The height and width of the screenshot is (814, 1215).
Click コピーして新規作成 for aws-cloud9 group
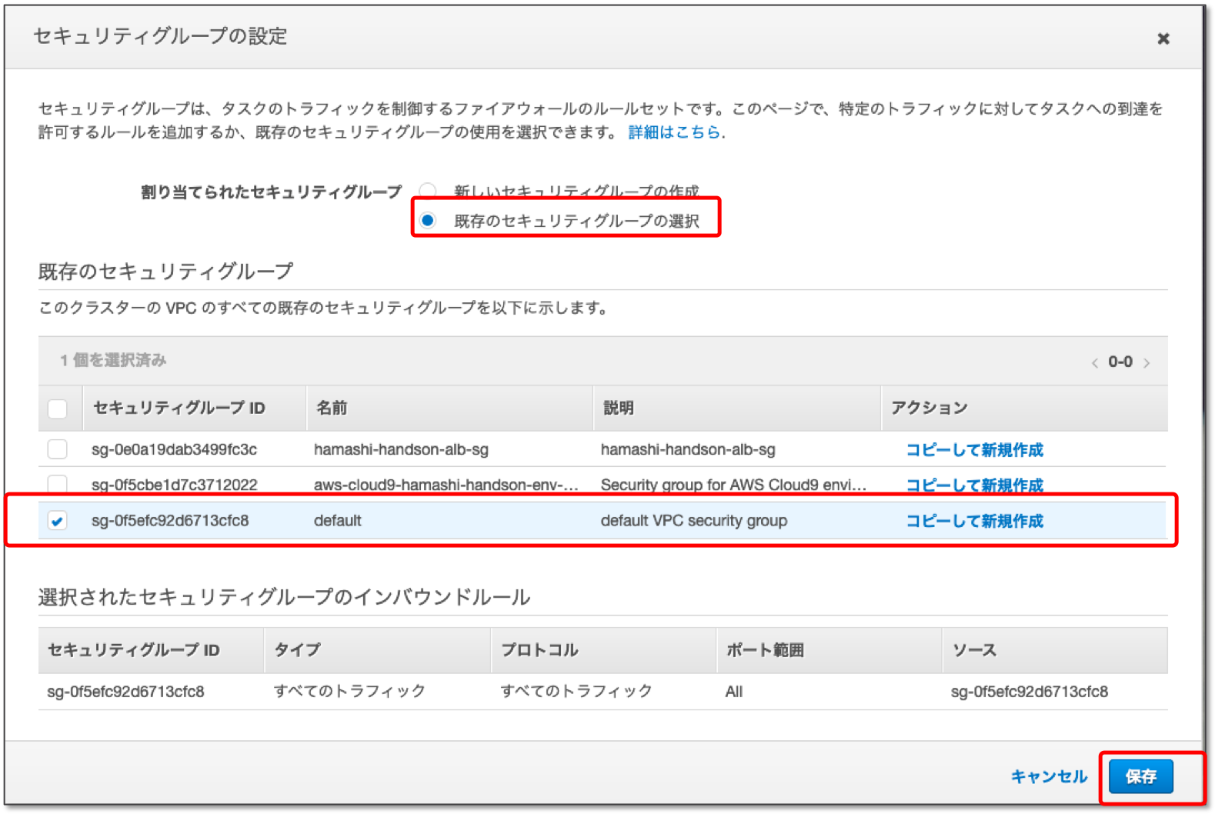point(974,485)
